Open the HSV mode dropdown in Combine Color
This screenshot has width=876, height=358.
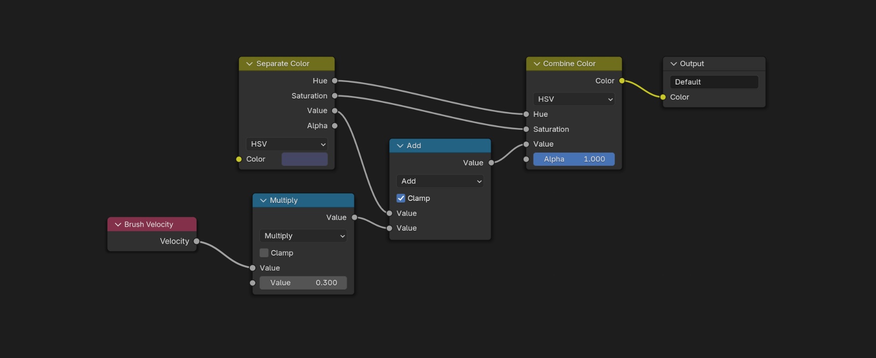pyautogui.click(x=574, y=99)
